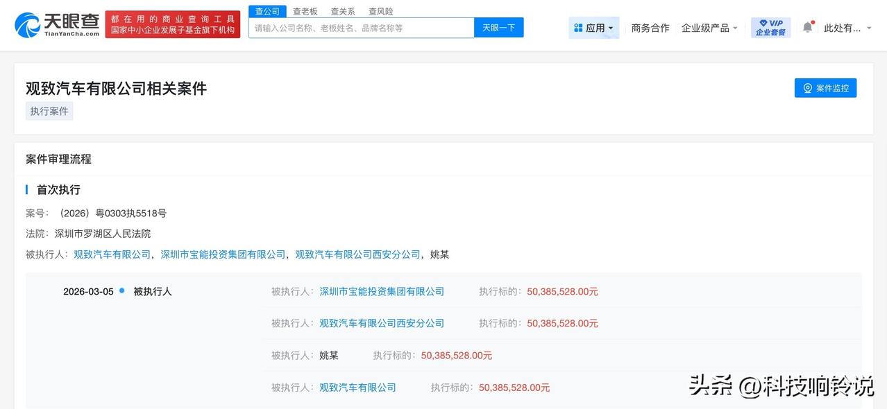This screenshot has width=887, height=409.
Task: Select amount in 深圳市宝能投资集团 table row
Action: tap(562, 291)
